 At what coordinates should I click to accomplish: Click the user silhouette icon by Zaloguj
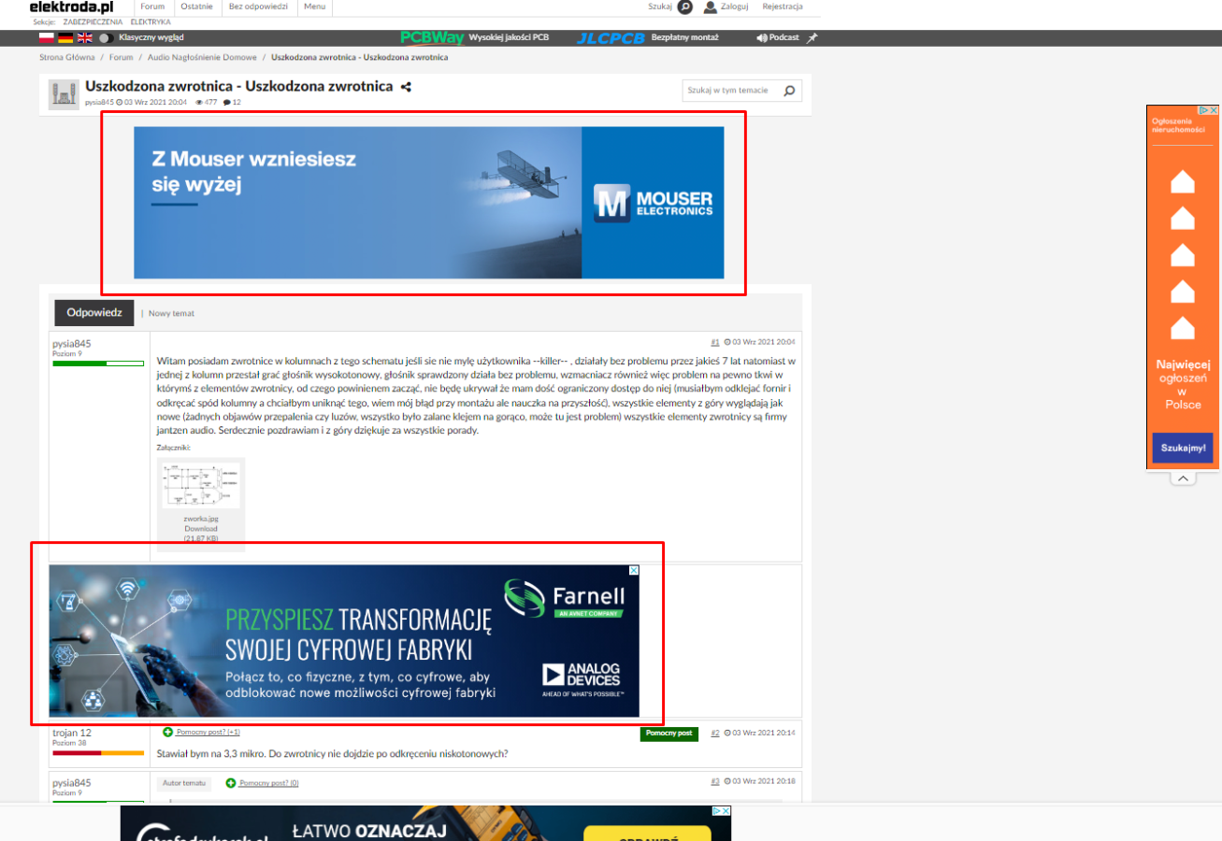point(711,7)
